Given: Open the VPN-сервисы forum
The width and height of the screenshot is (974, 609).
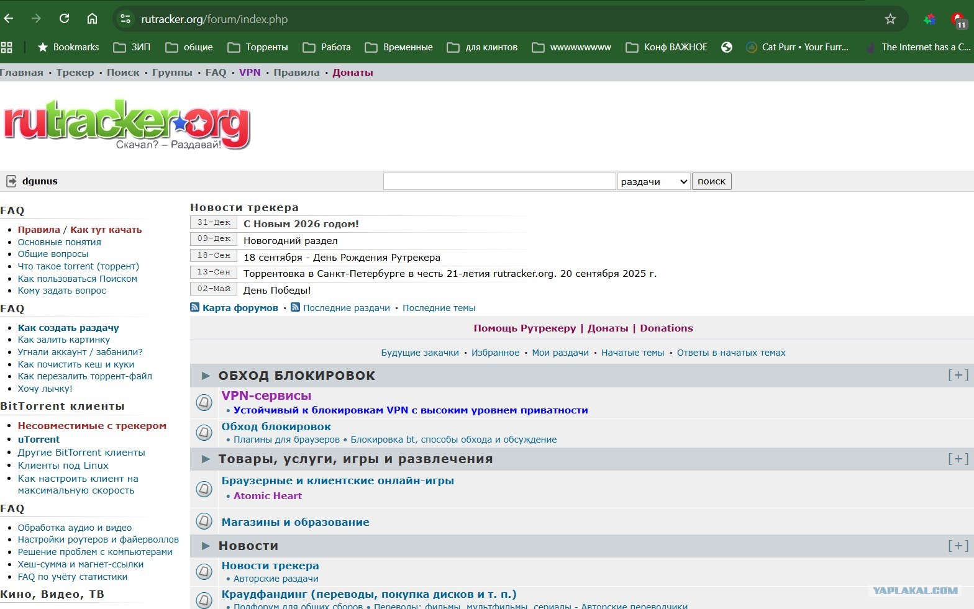Looking at the screenshot, I should point(266,395).
